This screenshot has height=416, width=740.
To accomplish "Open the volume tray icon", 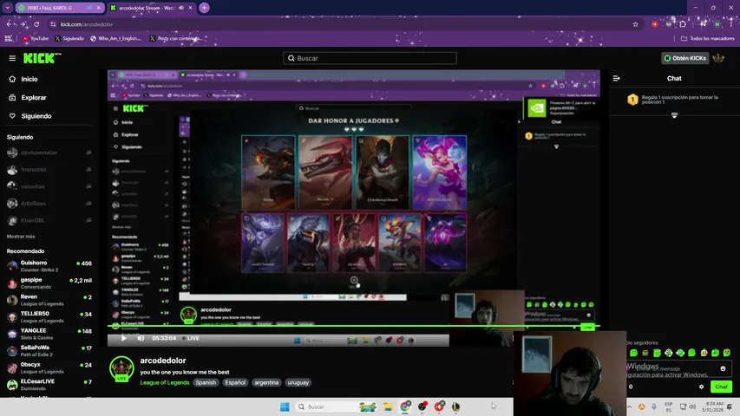I will pyautogui.click(x=692, y=406).
